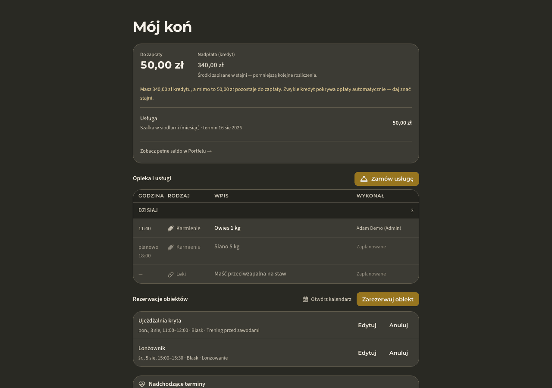This screenshot has width=552, height=388.
Task: Collapse the DZISIAJ group row
Action: point(276,210)
